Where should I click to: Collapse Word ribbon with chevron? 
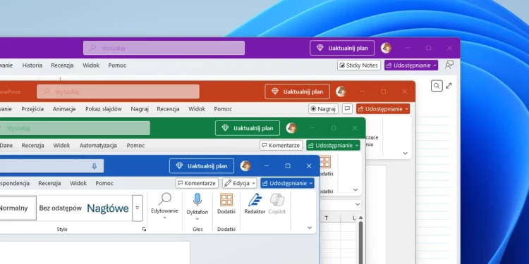pyautogui.click(x=310, y=228)
